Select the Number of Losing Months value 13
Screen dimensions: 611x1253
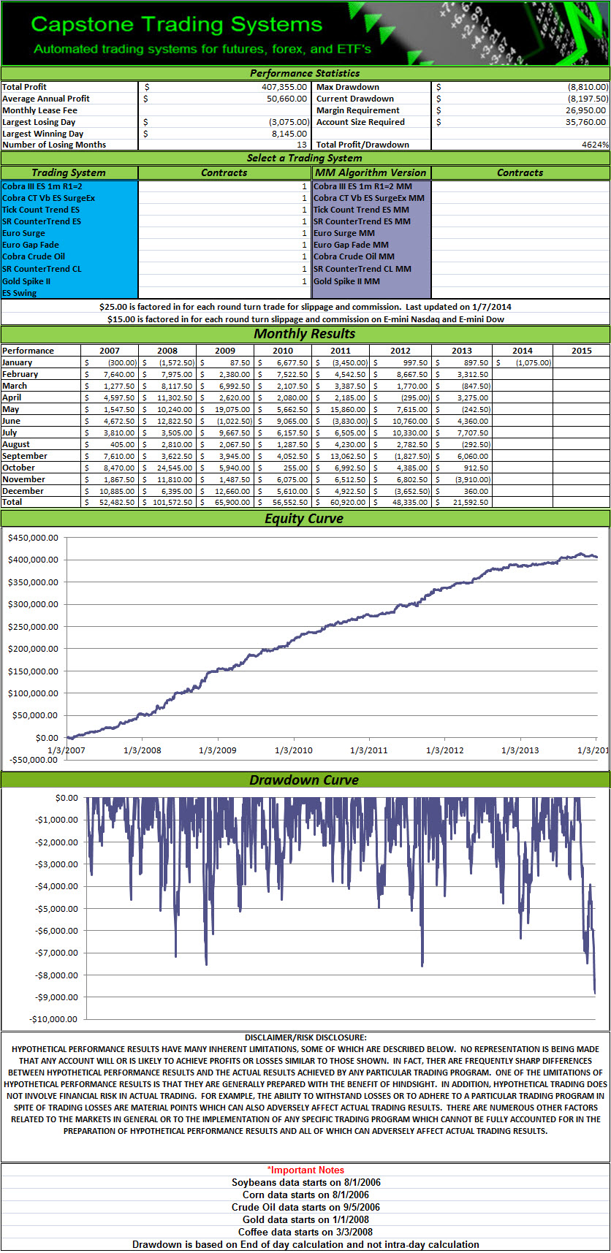[302, 145]
